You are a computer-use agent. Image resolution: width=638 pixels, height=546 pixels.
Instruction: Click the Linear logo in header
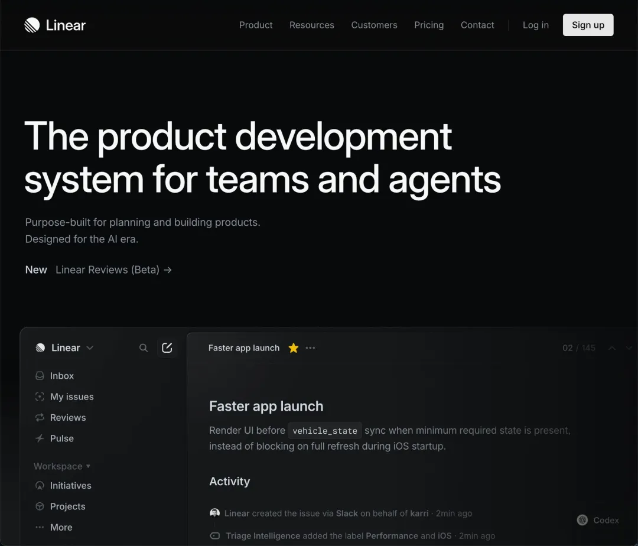[x=55, y=25]
